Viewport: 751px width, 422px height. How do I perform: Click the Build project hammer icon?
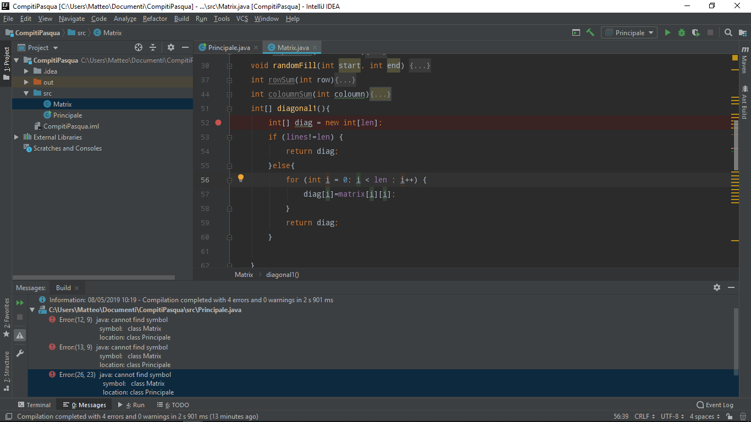pos(590,33)
